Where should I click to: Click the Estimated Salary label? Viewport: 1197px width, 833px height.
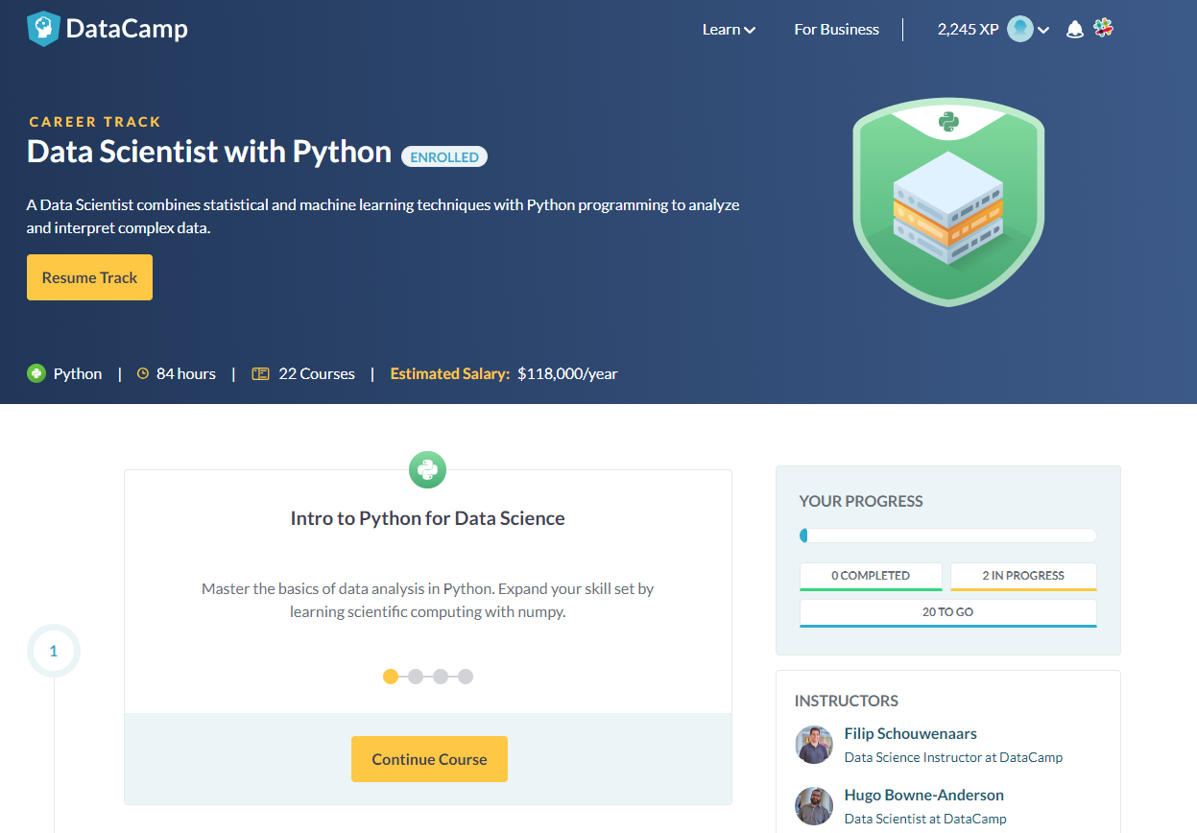(x=449, y=374)
